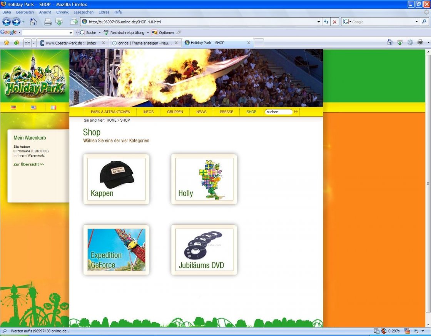Click the highlighter pen icon after Optionen
The height and width of the screenshot is (336, 431).
point(179,32)
